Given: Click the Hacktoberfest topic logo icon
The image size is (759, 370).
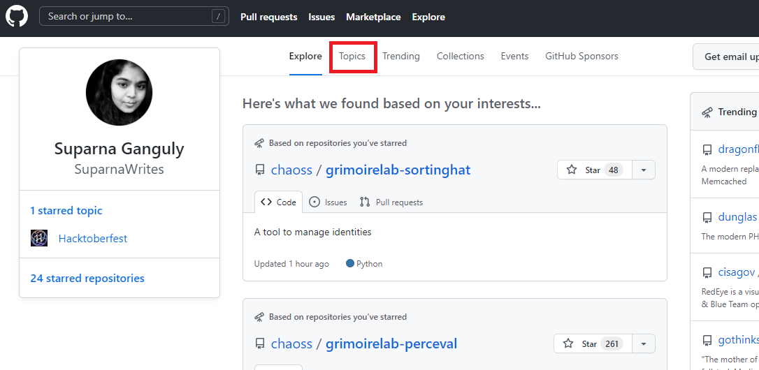Looking at the screenshot, I should 38,238.
